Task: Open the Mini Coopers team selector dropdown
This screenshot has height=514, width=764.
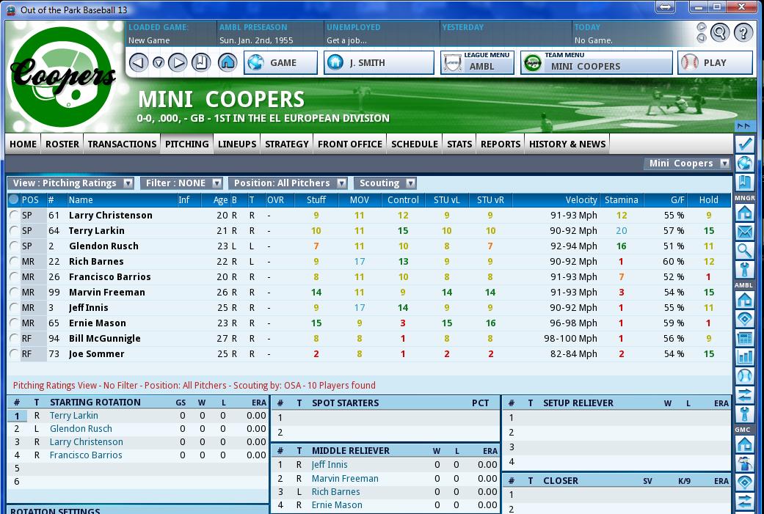Action: pos(688,164)
